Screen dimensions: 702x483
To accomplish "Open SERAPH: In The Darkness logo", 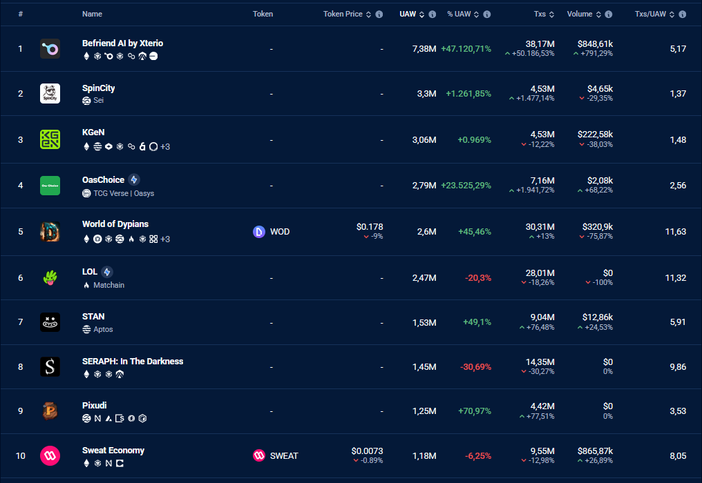I will (50, 366).
